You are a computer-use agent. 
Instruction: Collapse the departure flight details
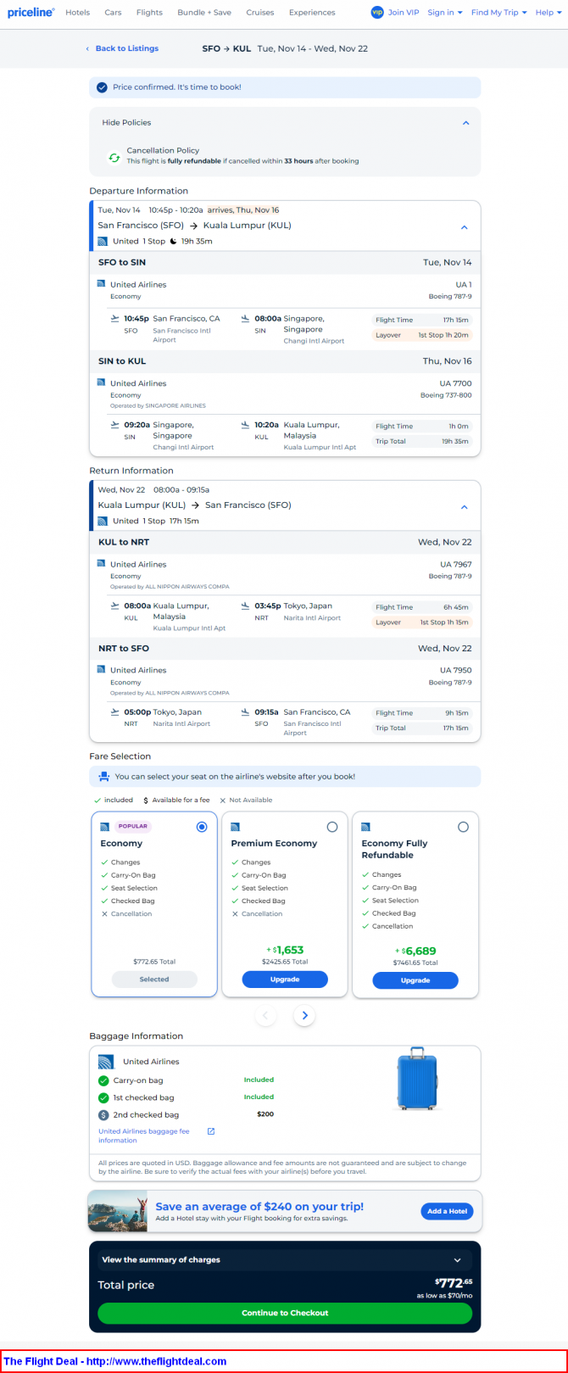[x=464, y=227]
